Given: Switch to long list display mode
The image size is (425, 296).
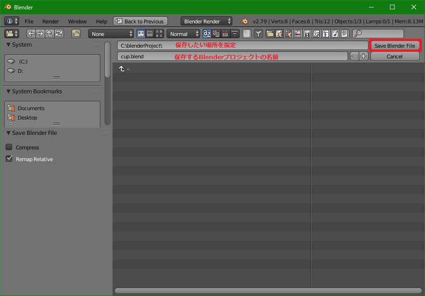Looking at the screenshot, I should [x=150, y=34].
